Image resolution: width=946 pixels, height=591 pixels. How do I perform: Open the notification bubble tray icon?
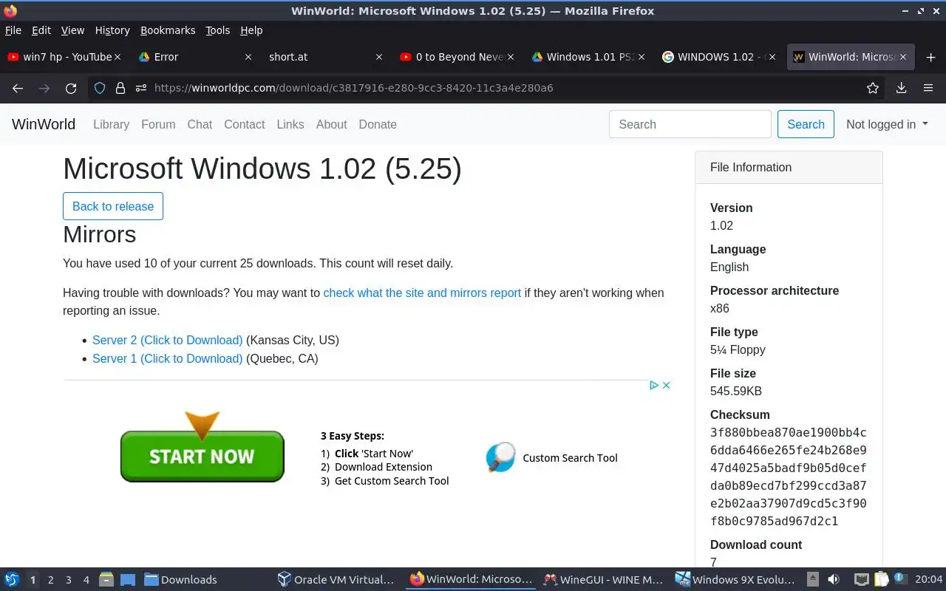pos(900,578)
